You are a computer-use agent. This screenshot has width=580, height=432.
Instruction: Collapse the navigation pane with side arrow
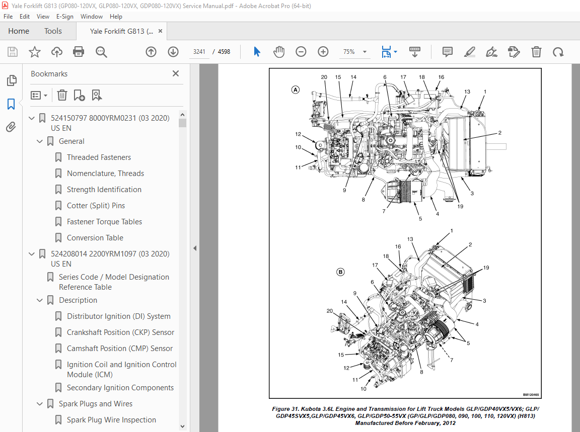(195, 248)
